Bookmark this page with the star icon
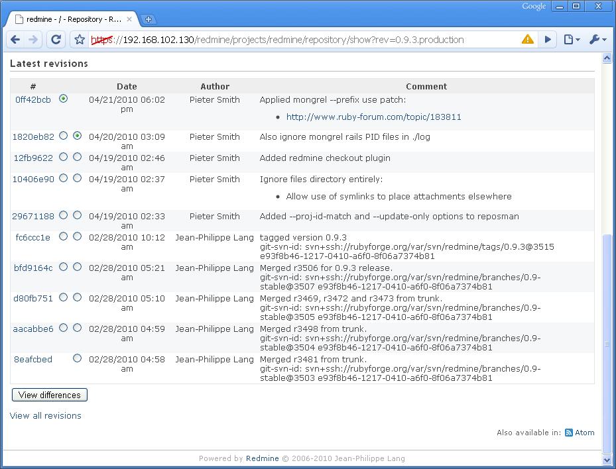Image resolution: width=616 pixels, height=469 pixels. click(79, 39)
